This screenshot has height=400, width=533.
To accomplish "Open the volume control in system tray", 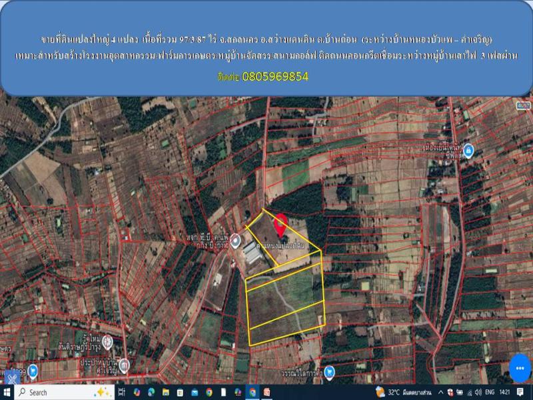I will 478,393.
